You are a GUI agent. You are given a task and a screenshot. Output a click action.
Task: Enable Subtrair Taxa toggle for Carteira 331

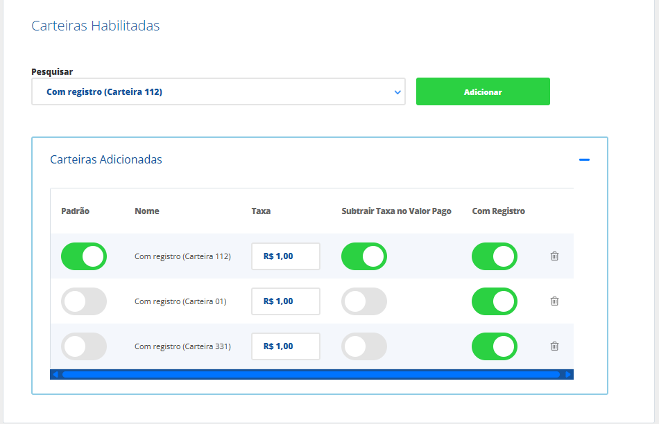tap(364, 346)
